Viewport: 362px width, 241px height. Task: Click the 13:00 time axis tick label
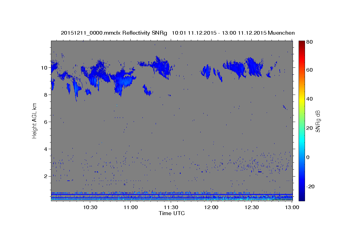click(x=292, y=207)
